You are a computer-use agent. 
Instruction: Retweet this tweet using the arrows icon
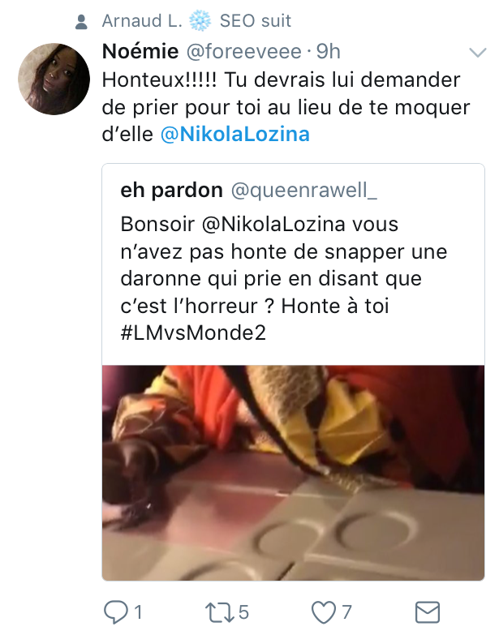tap(219, 612)
